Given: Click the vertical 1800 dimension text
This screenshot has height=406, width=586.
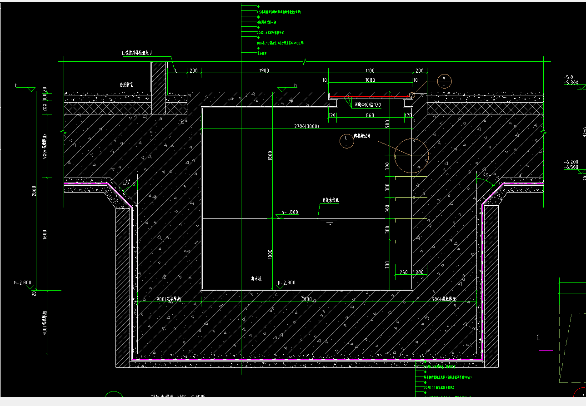Looking at the screenshot, I should 270,156.
